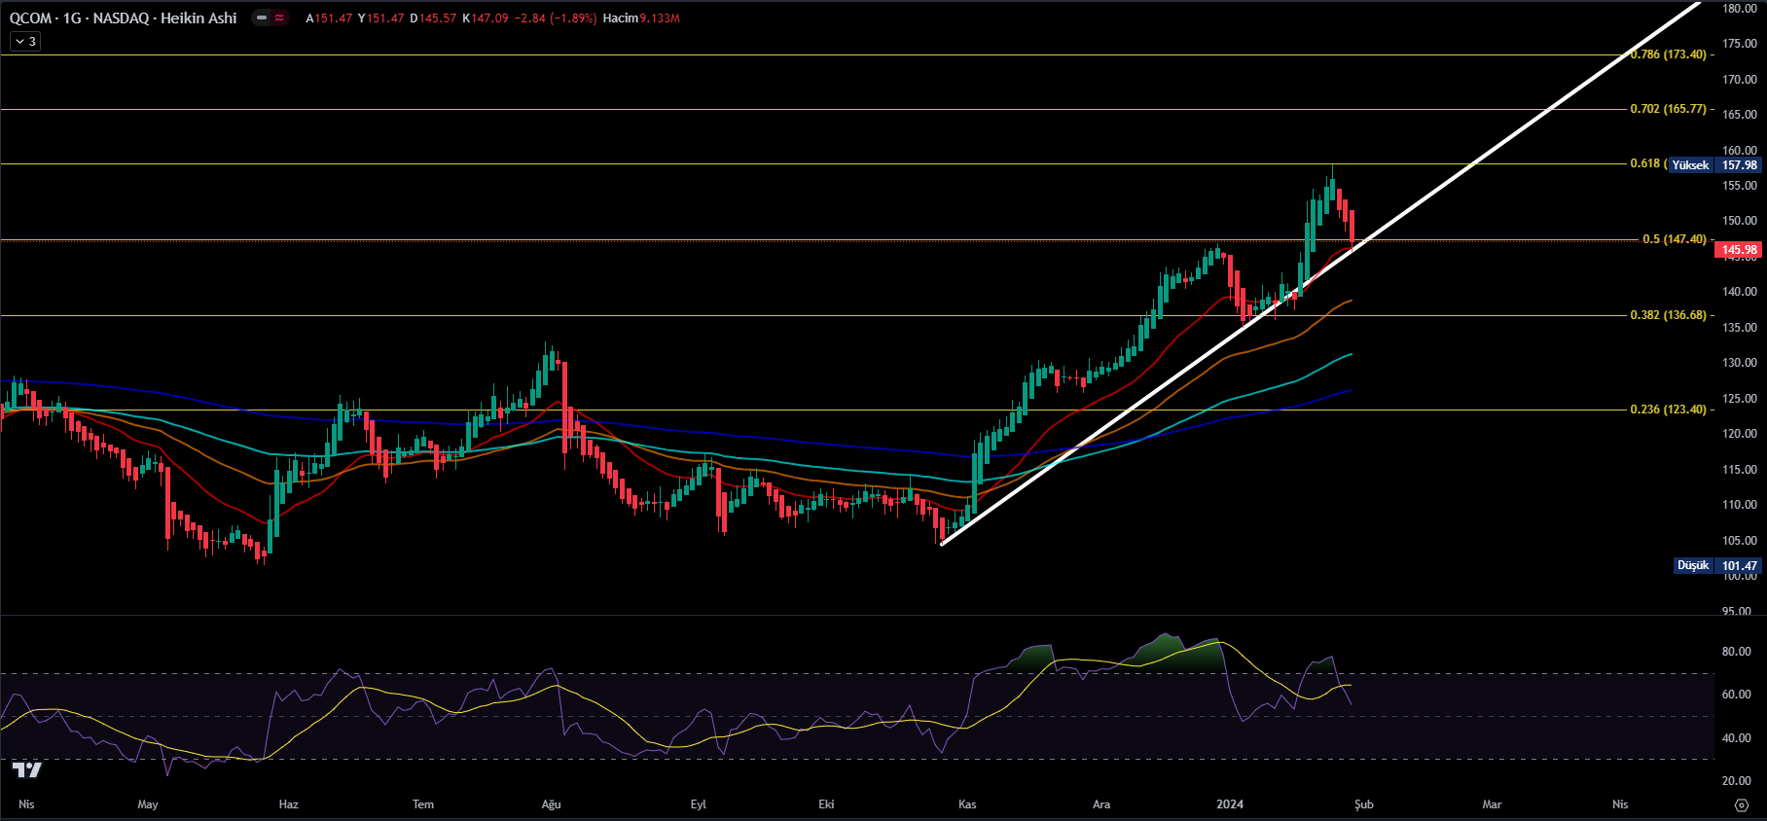Click the 180.00 value on price scale
Image resolution: width=1767 pixels, height=821 pixels.
pos(1740,9)
